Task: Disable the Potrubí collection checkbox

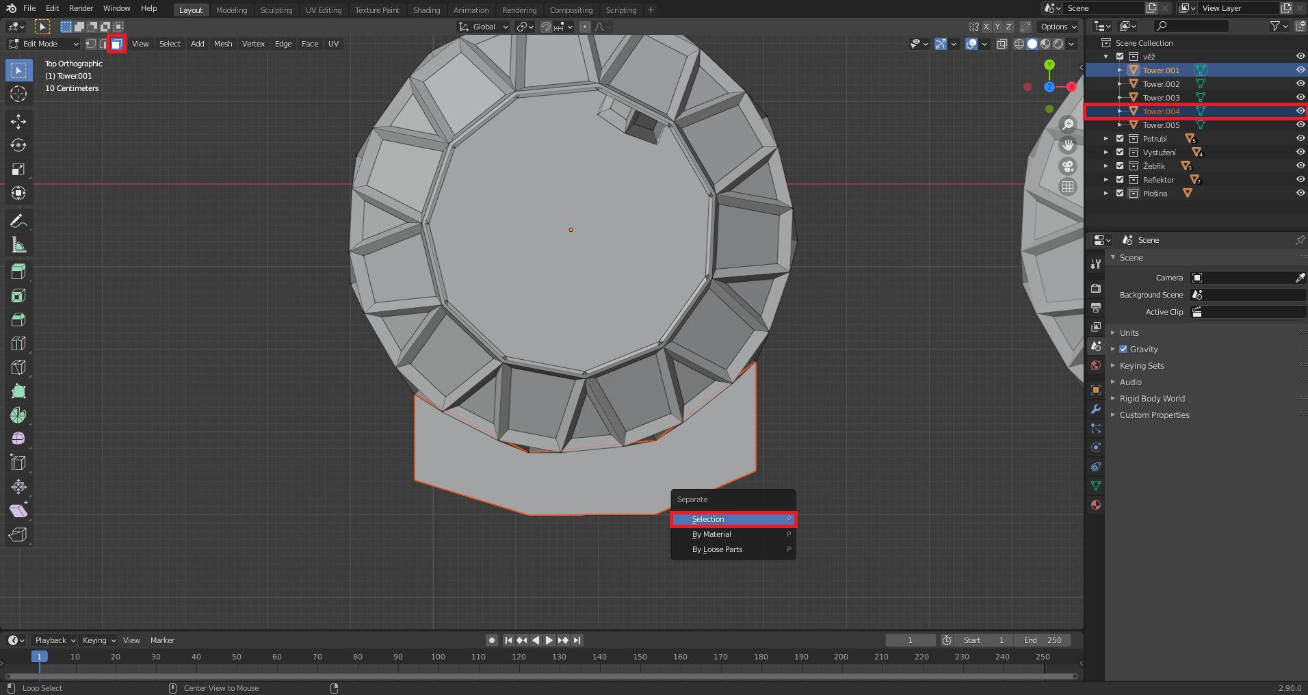Action: click(x=1120, y=138)
